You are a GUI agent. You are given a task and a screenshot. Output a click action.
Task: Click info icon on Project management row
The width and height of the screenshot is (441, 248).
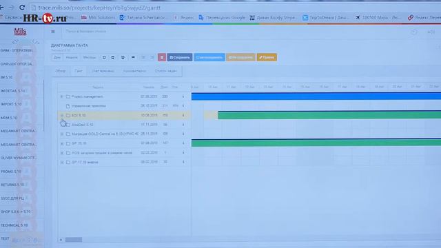(183, 96)
